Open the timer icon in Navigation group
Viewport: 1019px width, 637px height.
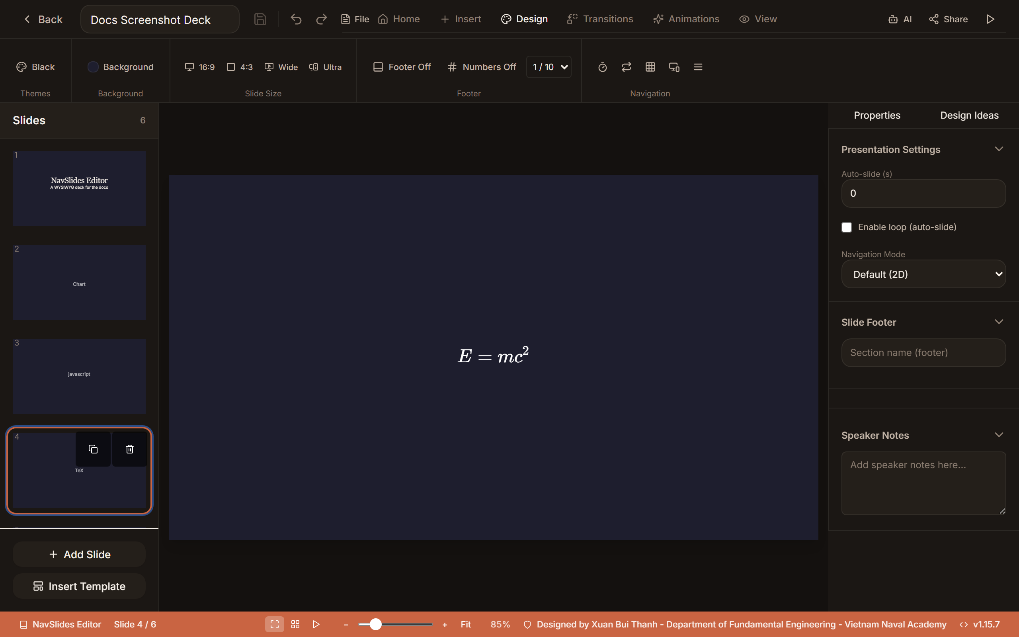[x=602, y=67]
